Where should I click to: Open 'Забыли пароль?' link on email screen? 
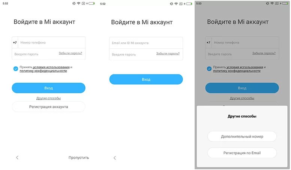point(168,54)
